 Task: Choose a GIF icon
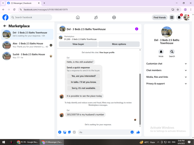coord(74,132)
